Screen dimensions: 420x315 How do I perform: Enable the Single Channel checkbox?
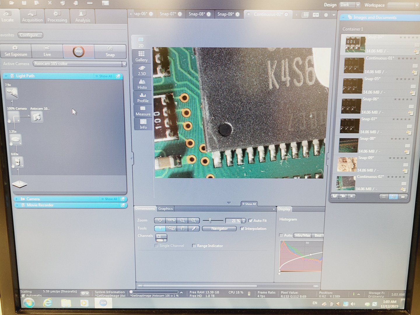click(157, 246)
